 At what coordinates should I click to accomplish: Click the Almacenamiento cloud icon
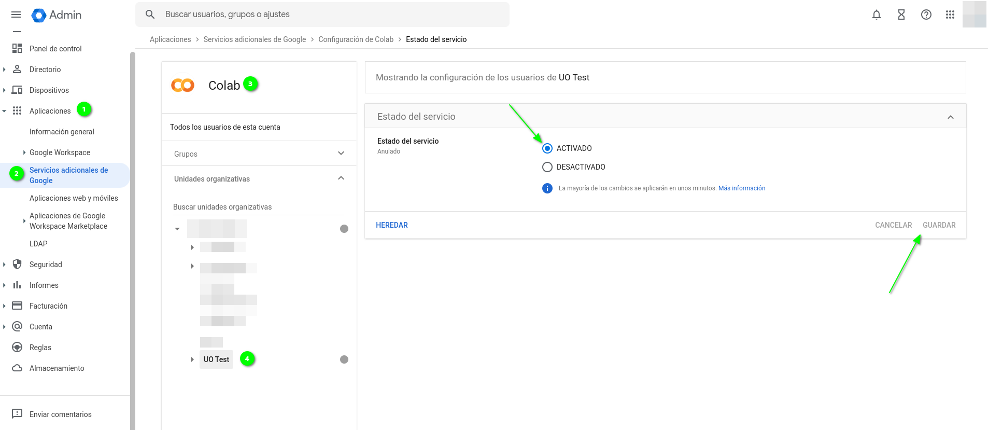[17, 368]
